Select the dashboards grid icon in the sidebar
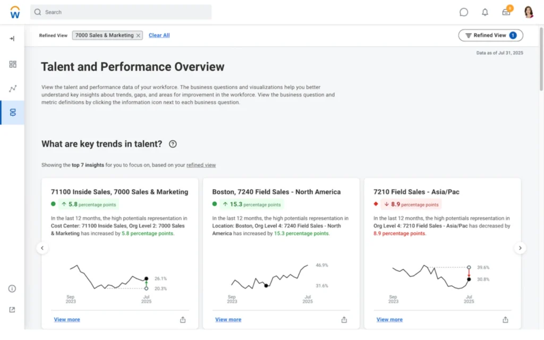Screen dimensions: 544x340 point(12,64)
